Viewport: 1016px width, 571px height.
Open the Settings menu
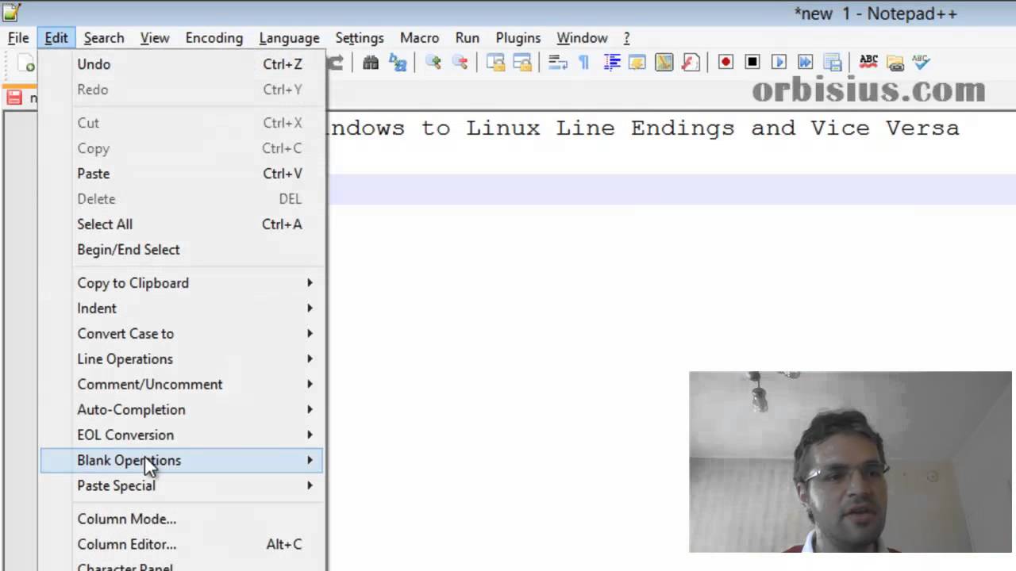click(x=360, y=38)
